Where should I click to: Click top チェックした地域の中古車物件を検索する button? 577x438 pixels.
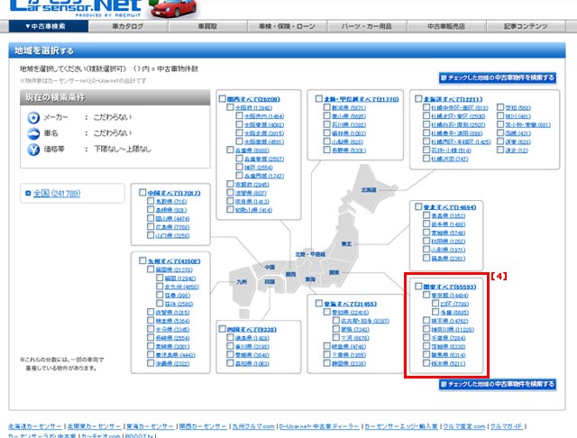[x=497, y=78]
